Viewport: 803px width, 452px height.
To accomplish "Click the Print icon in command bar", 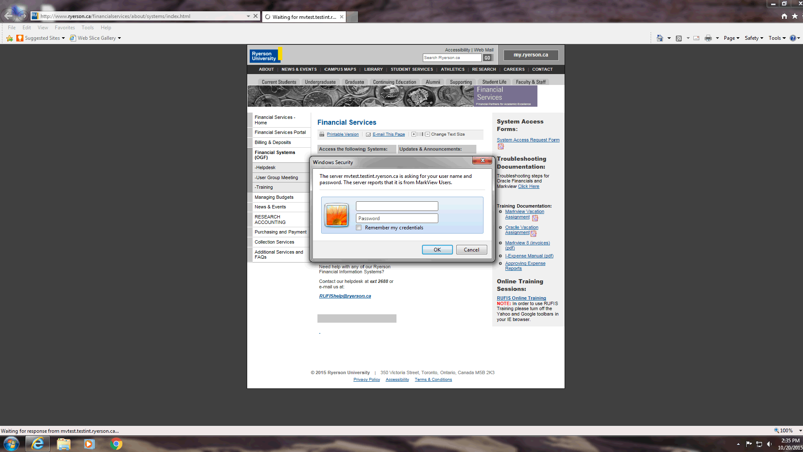I will point(708,38).
